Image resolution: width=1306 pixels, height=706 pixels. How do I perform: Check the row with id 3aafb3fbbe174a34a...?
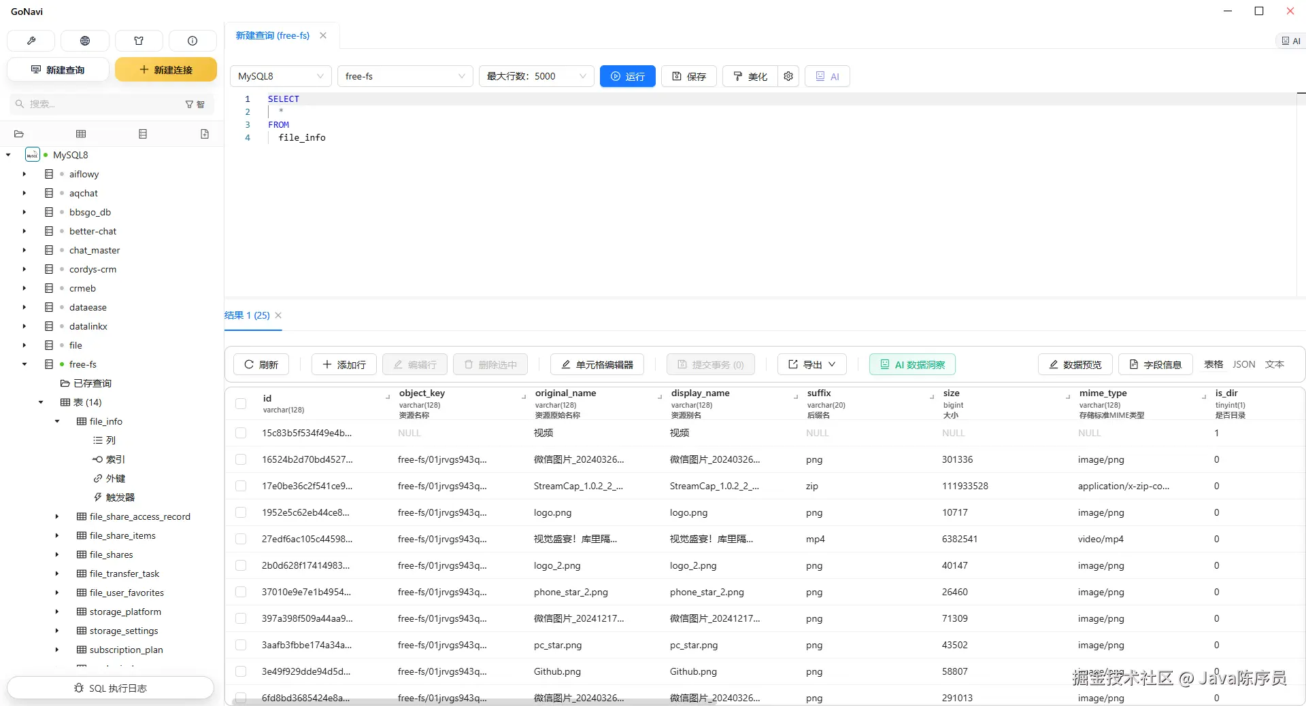(241, 645)
